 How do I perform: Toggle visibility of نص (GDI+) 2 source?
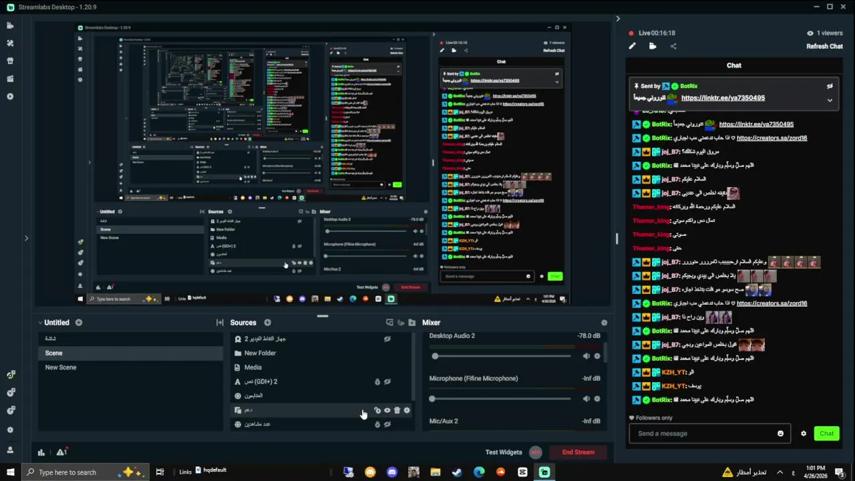pos(387,382)
